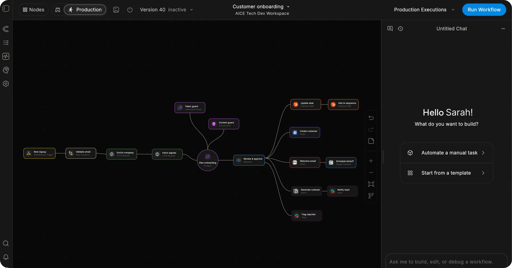Select the Production environment toggle
512x268 pixels.
(x=85, y=10)
